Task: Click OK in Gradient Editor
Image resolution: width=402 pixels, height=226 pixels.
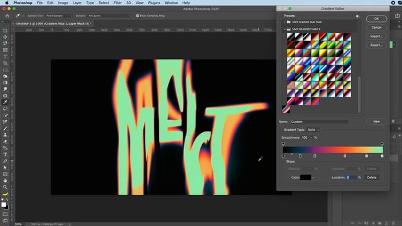Action: click(376, 19)
